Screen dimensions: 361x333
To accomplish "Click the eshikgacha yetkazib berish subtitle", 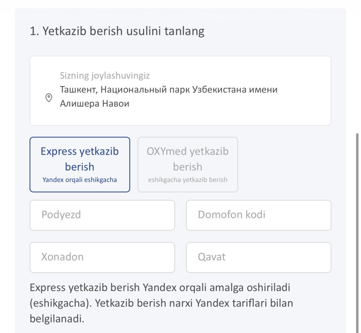I will point(188,180).
